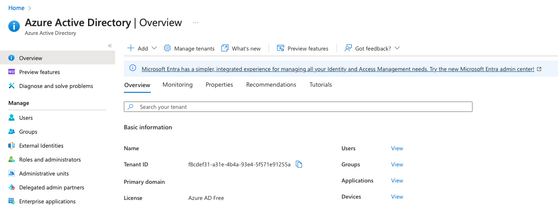
Task: Open the Microsoft Entra admin center link
Action: point(338,69)
